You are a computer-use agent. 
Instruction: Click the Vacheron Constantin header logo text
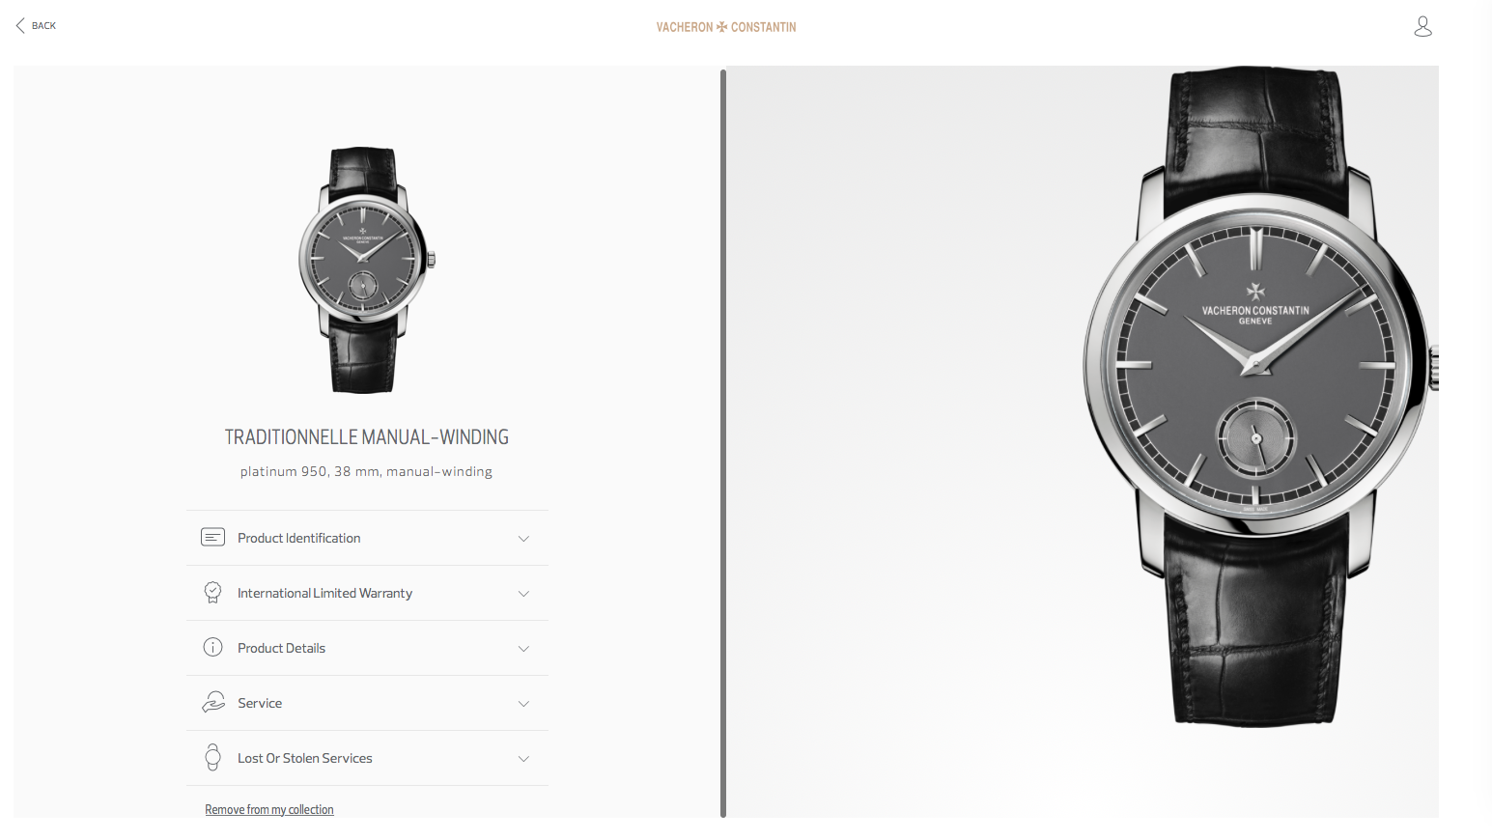[x=726, y=27]
